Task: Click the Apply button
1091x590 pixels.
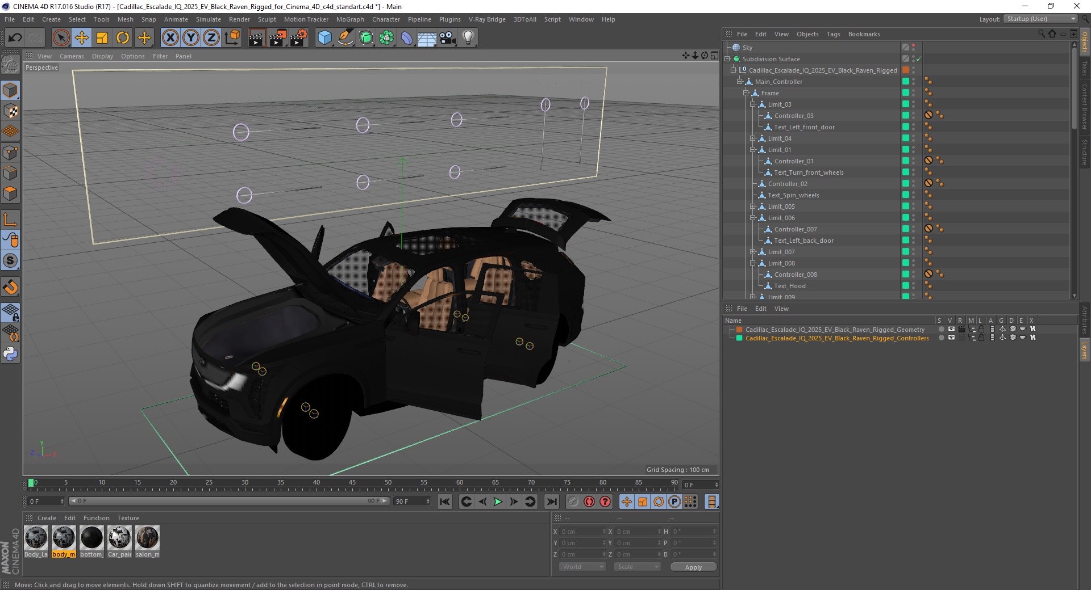Action: point(693,567)
